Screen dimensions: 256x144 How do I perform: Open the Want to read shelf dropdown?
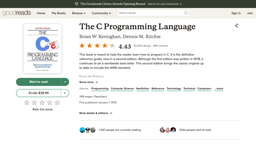click(x=65, y=82)
